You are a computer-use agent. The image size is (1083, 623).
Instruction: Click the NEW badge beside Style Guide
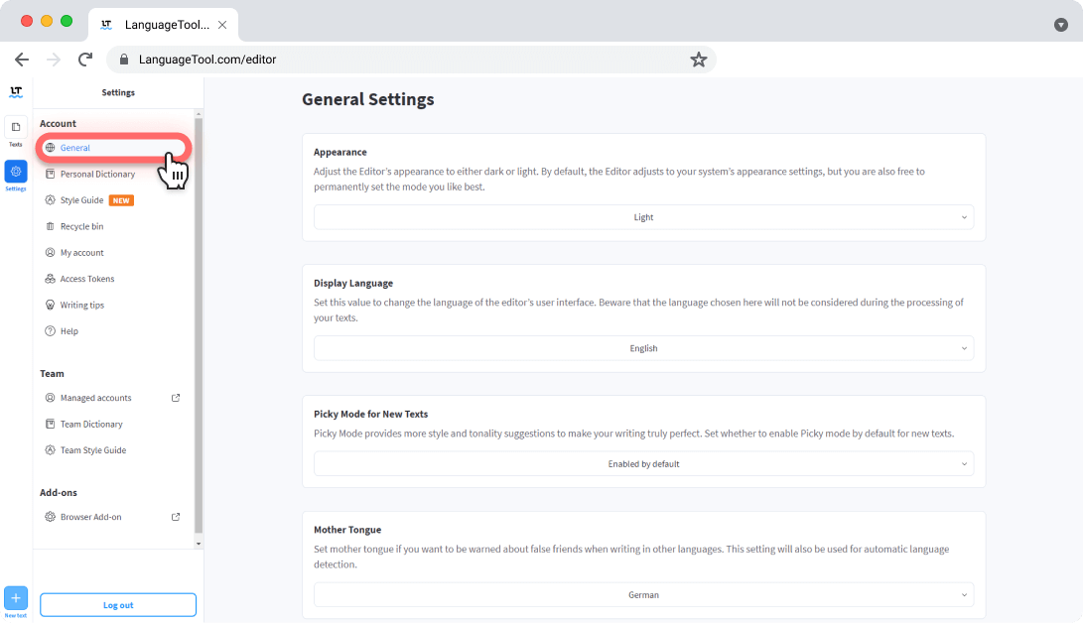pos(121,200)
